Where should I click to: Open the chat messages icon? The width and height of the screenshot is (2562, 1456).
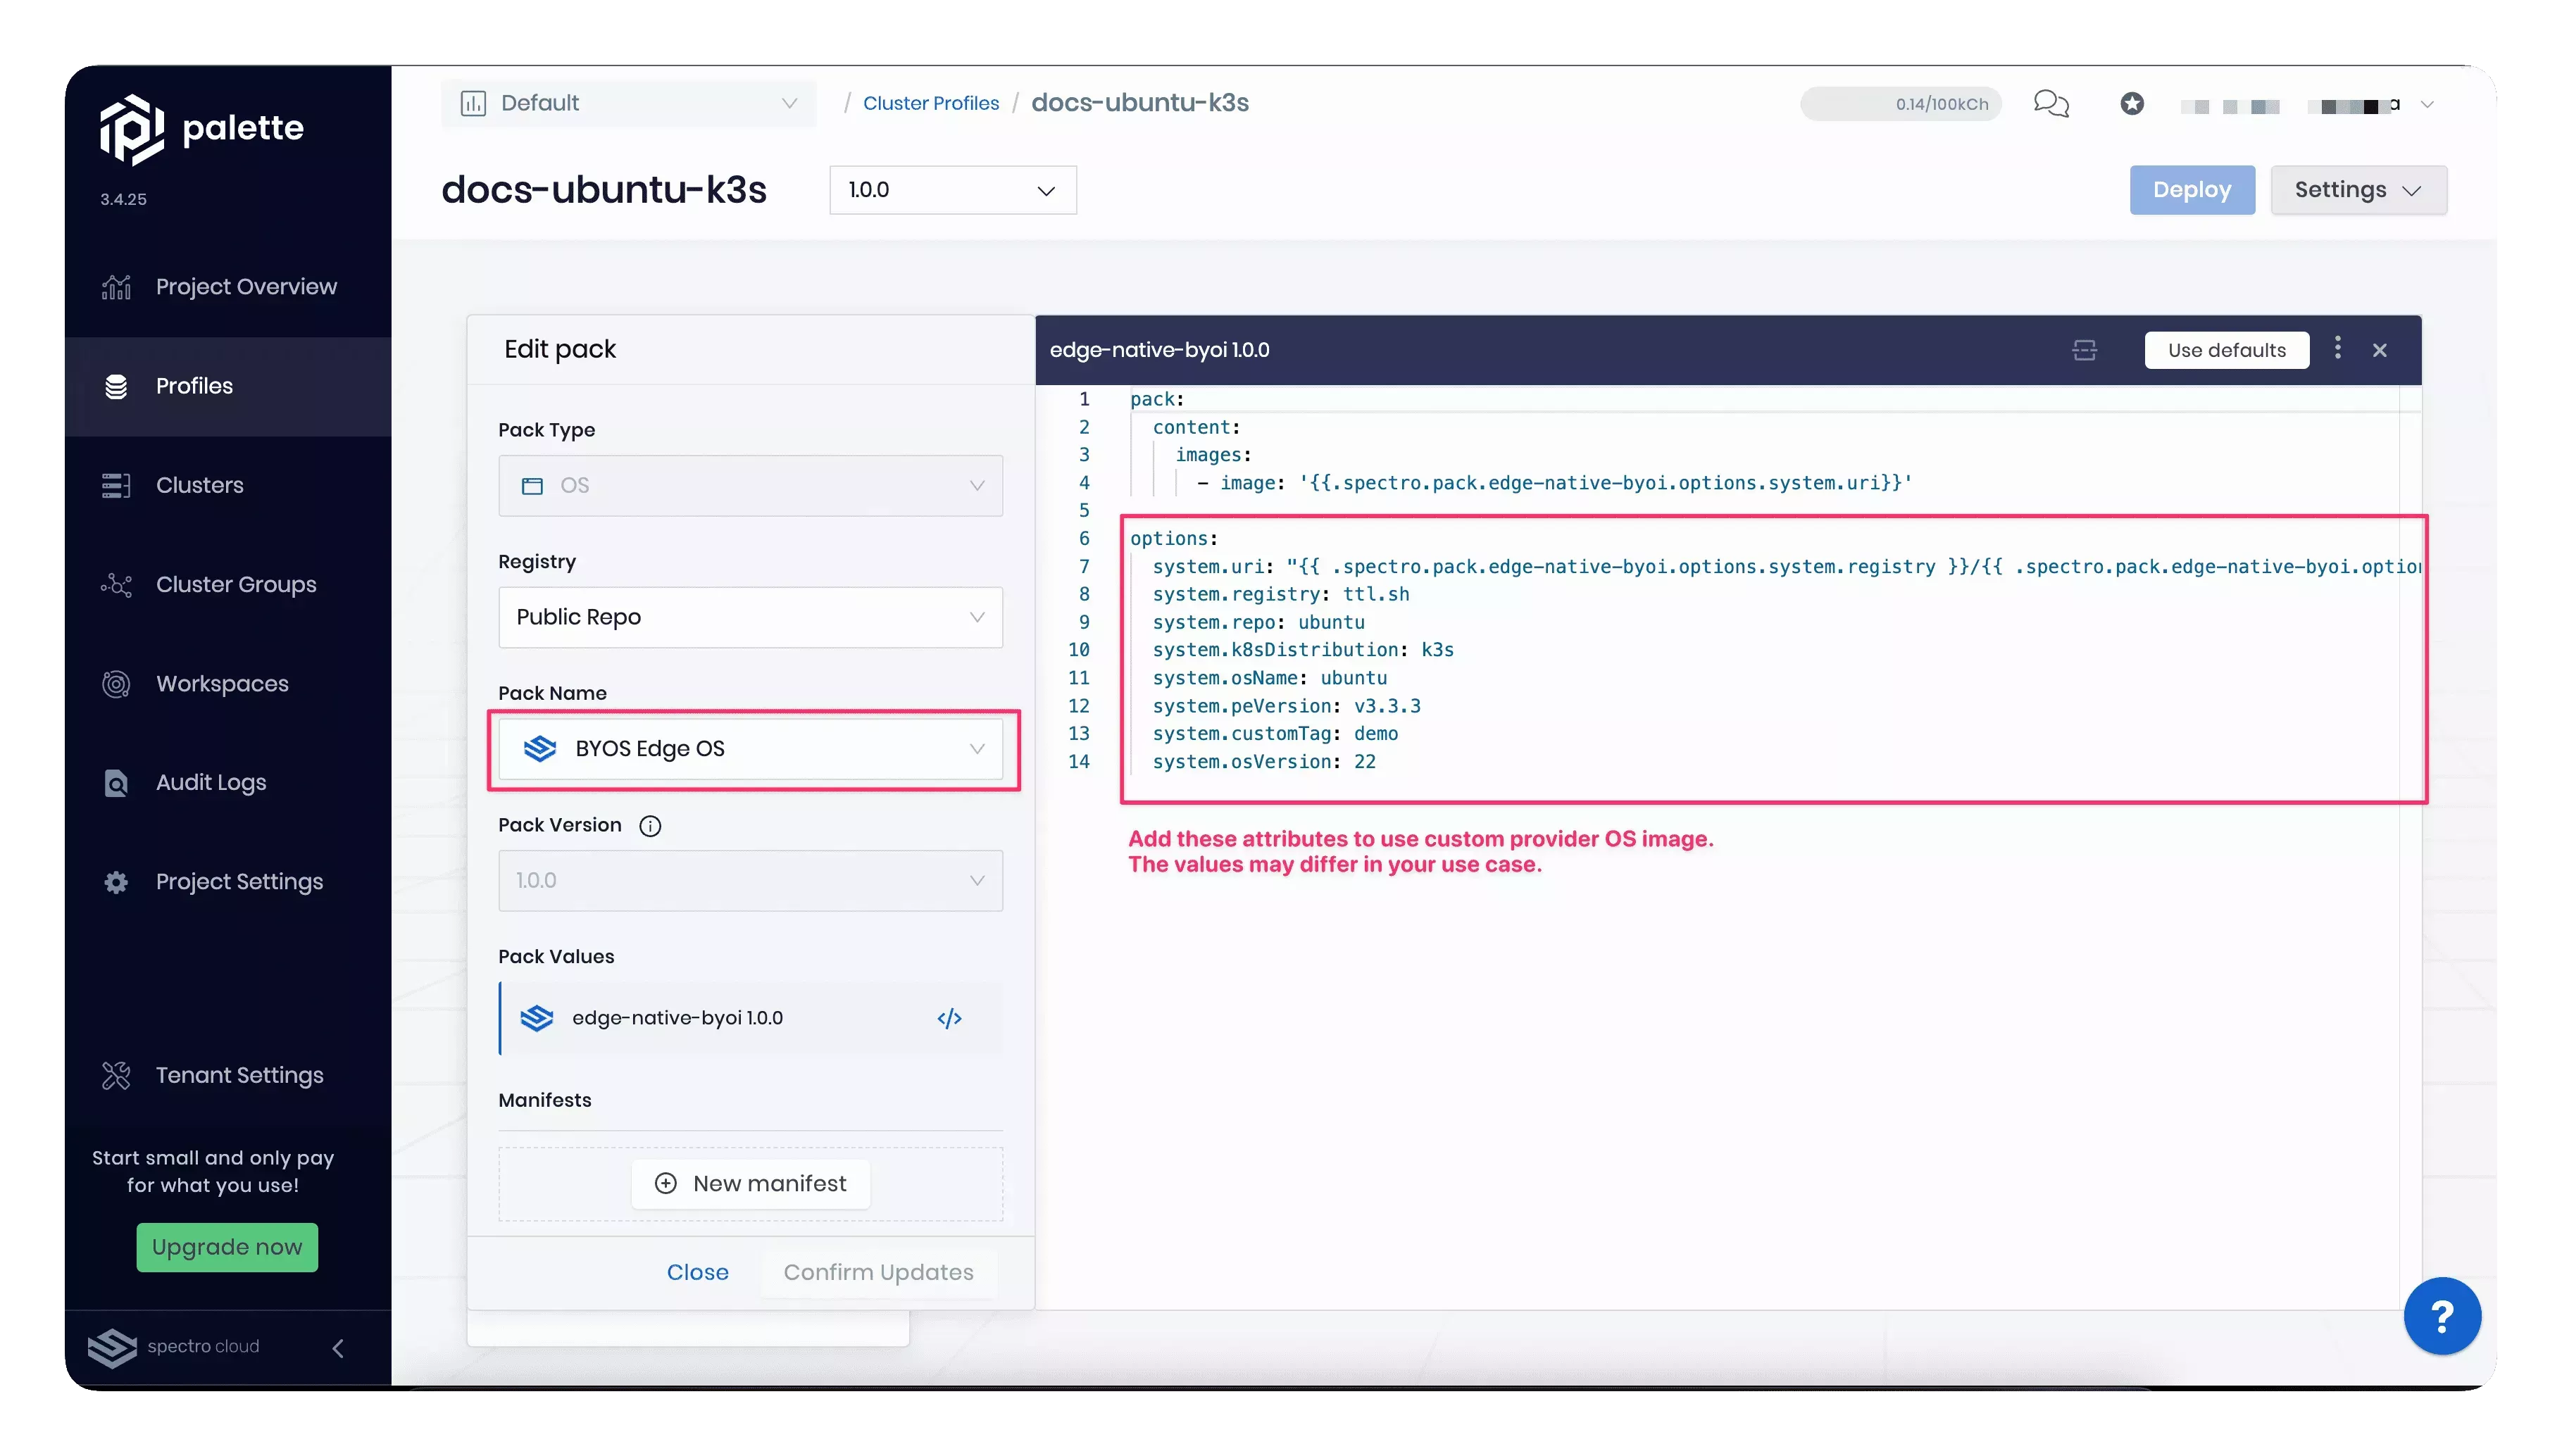(2050, 103)
